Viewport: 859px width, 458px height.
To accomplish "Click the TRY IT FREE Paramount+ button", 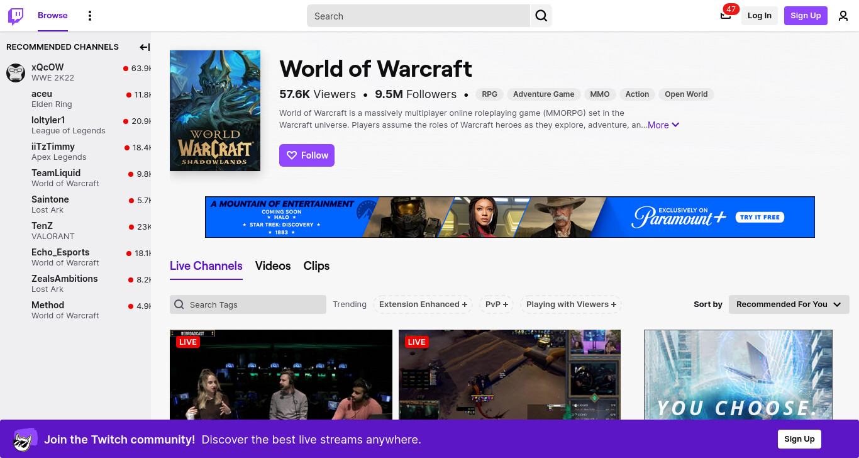I will pyautogui.click(x=760, y=217).
